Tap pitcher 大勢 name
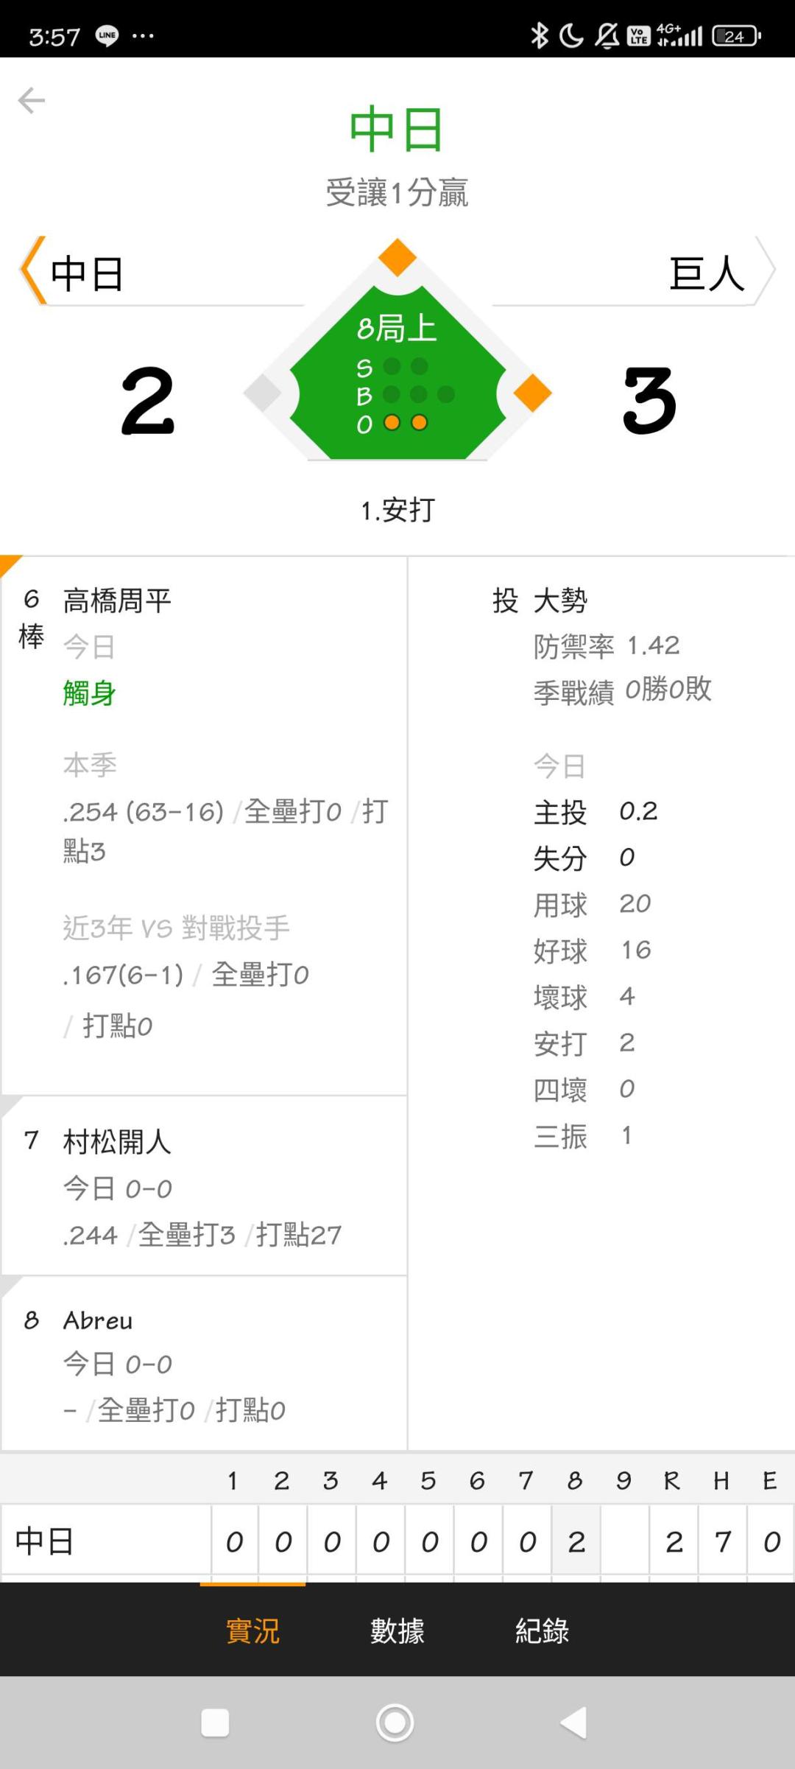This screenshot has width=795, height=1769. [x=560, y=600]
